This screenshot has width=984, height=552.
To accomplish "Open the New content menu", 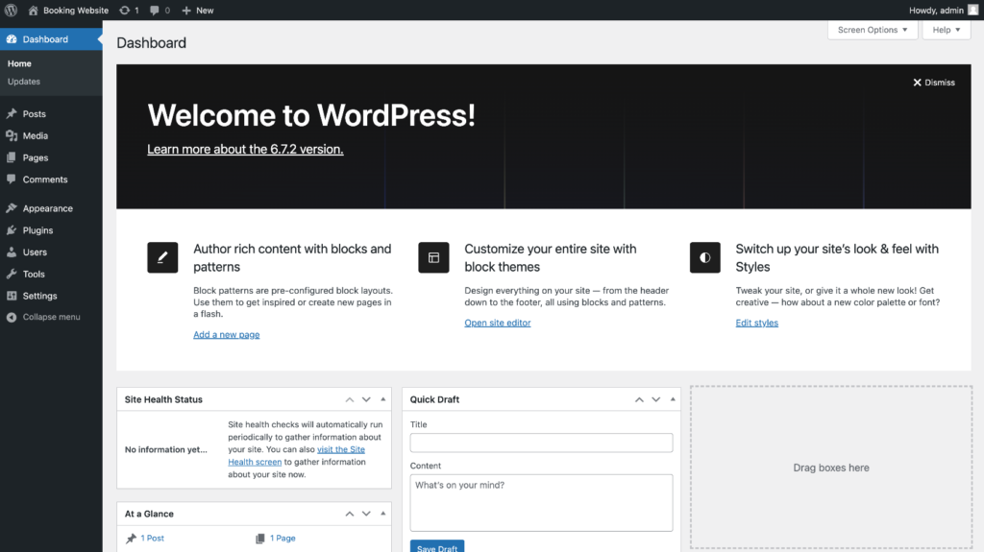I will (198, 10).
